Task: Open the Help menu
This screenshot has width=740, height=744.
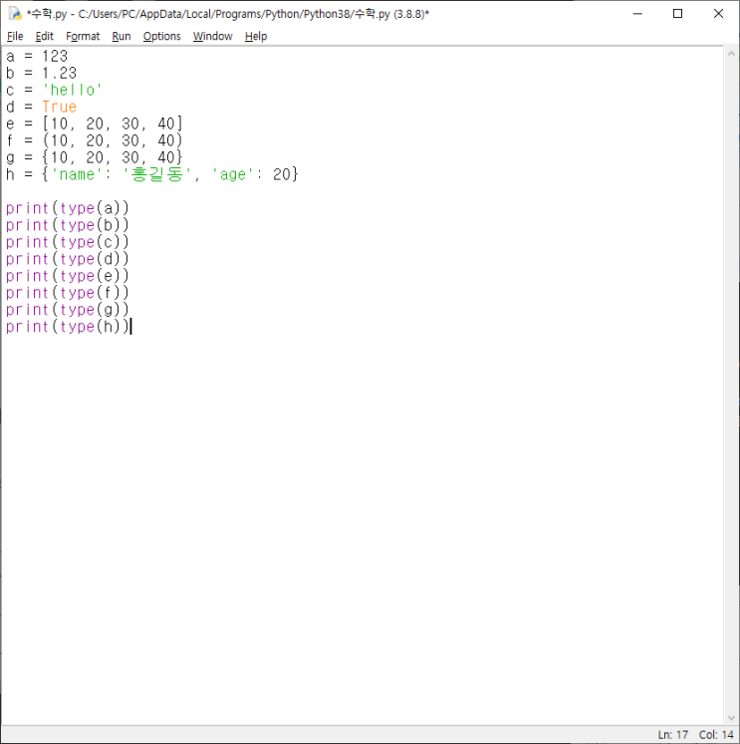Action: (256, 37)
